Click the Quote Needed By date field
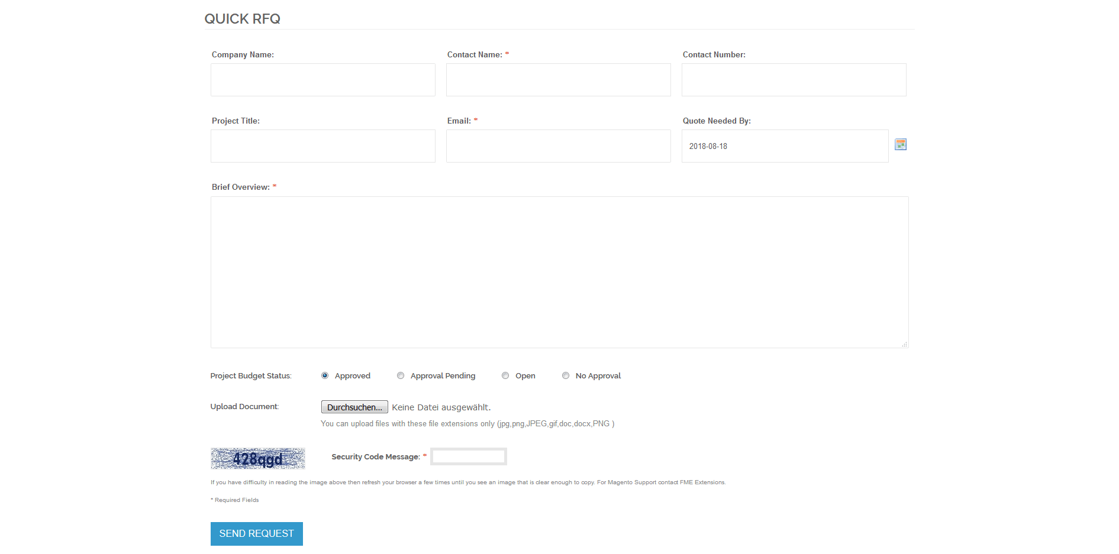This screenshot has height=554, width=1119. pos(785,146)
